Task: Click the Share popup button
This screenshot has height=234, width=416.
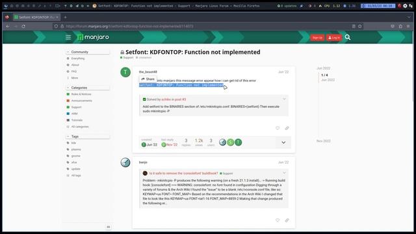Action: click(x=148, y=79)
